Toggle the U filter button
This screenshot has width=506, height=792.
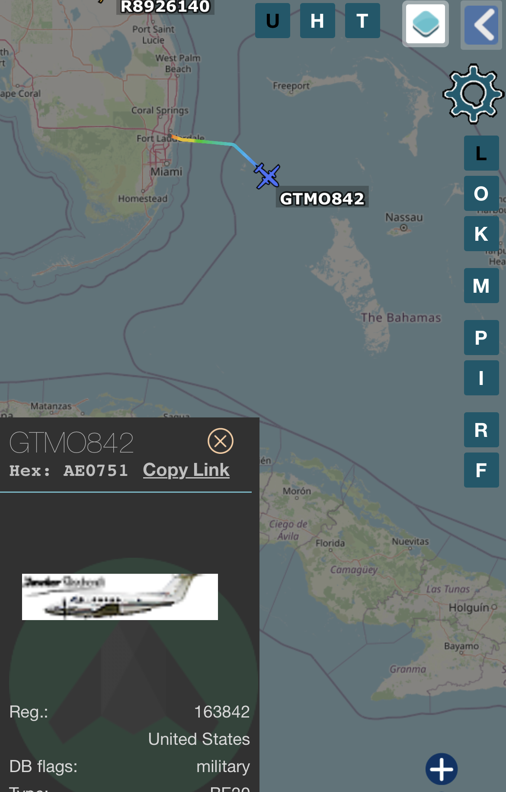[x=272, y=21]
